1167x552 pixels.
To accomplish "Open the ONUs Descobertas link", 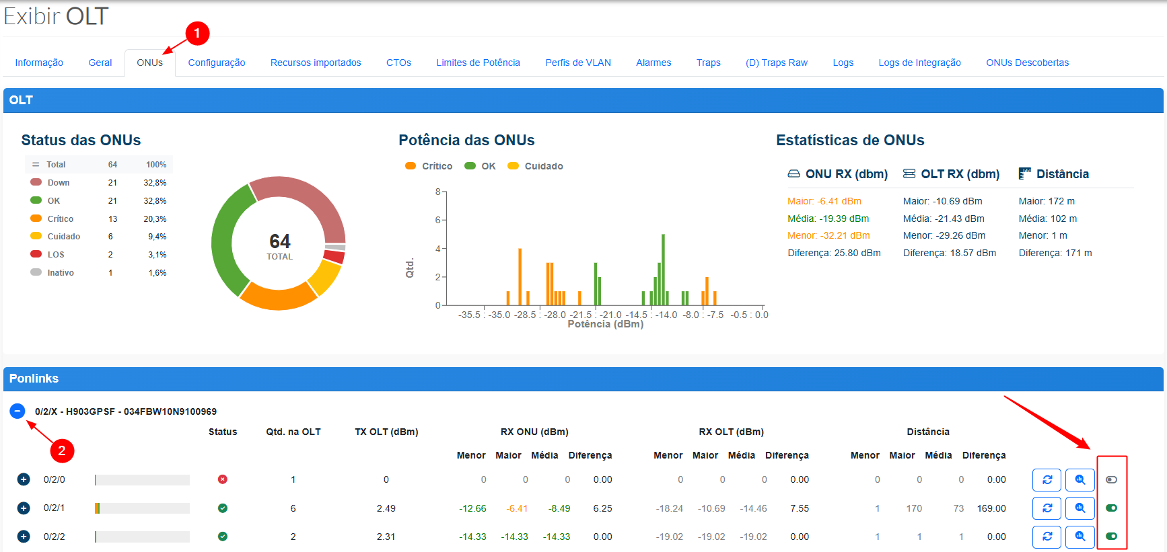I will pos(1027,63).
